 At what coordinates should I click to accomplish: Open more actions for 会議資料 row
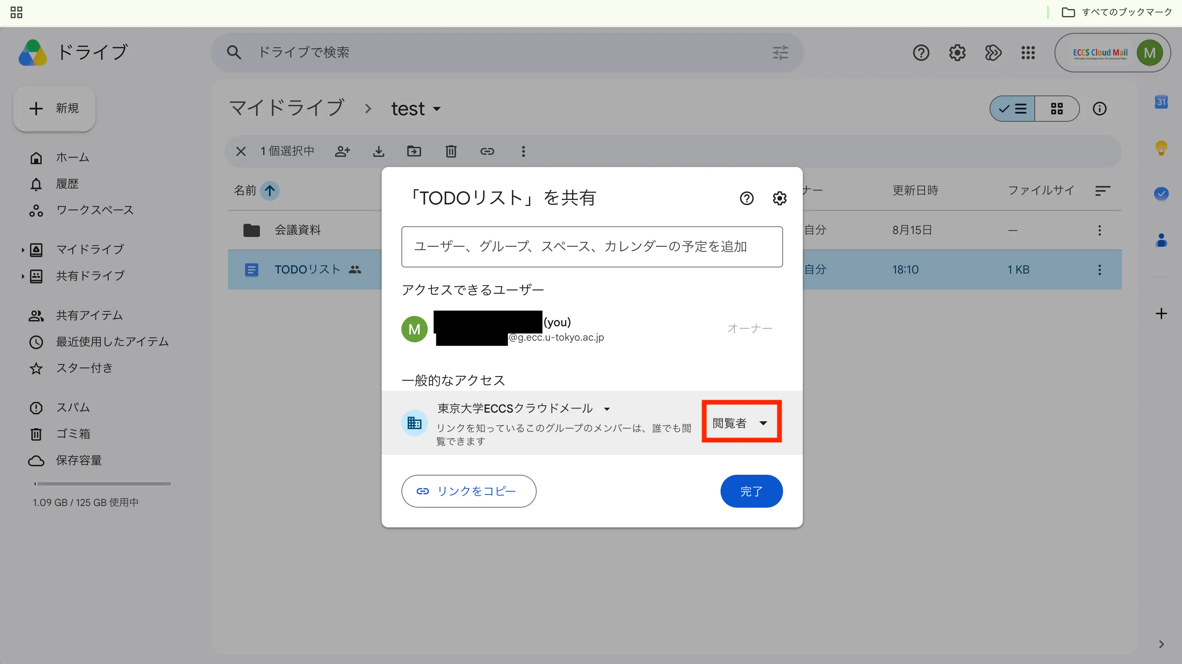click(1099, 230)
